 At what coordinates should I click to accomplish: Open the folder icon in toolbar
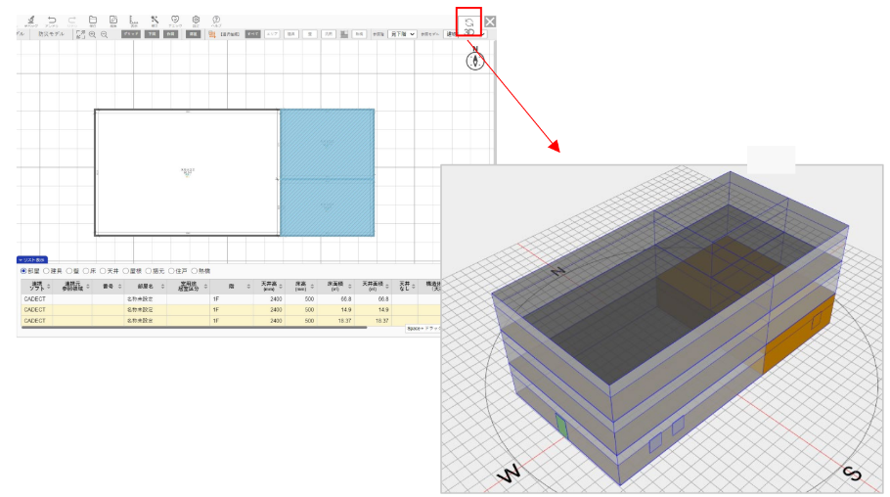(92, 20)
